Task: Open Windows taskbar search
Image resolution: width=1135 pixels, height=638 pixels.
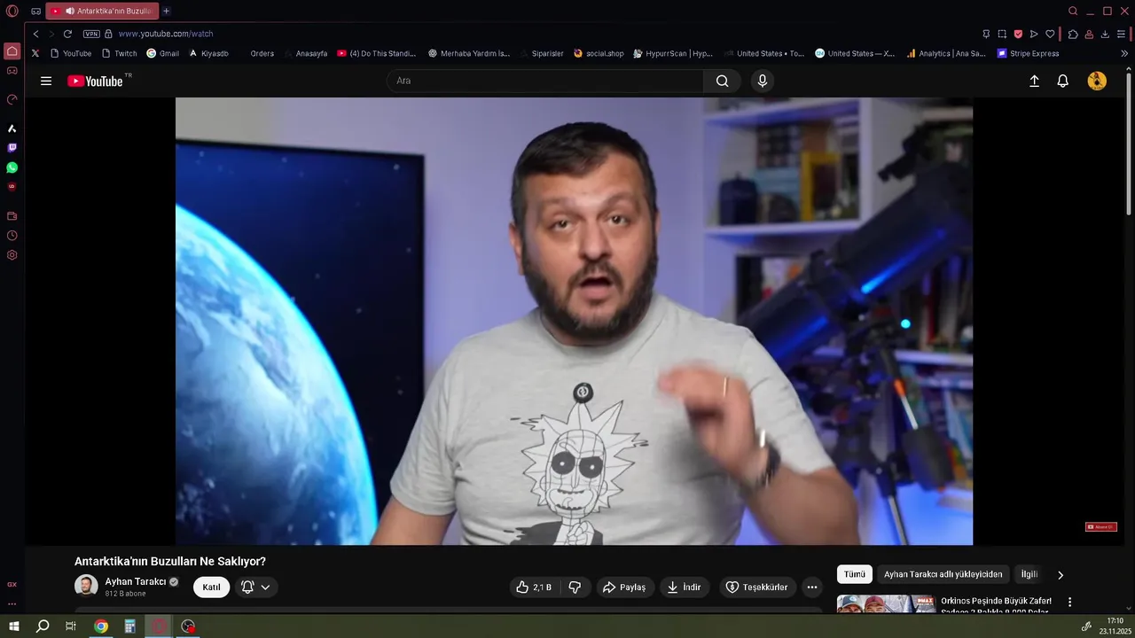Action: click(x=43, y=626)
